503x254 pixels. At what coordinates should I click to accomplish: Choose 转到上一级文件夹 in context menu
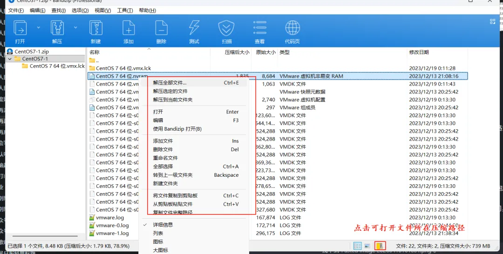(193, 175)
